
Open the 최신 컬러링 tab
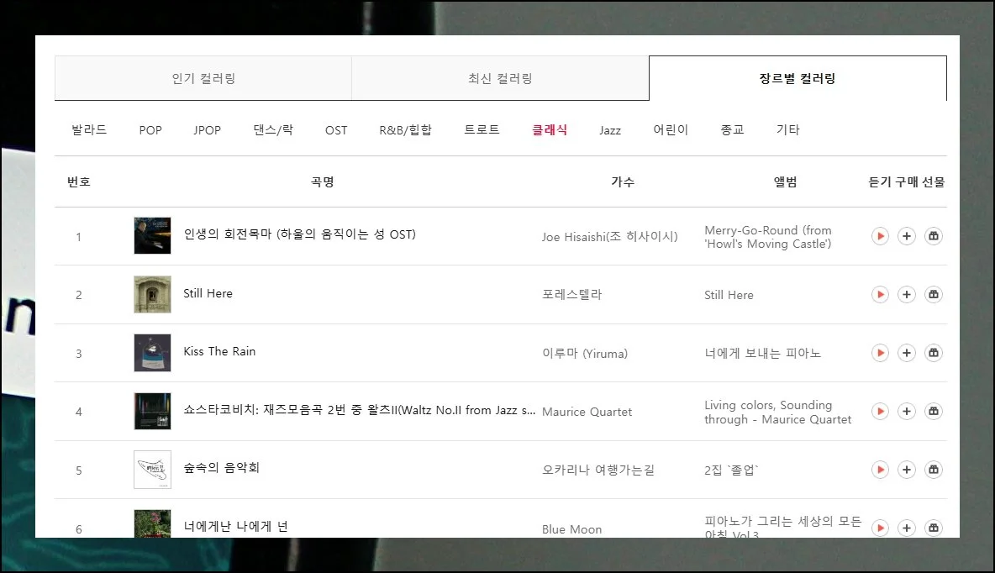tap(500, 78)
